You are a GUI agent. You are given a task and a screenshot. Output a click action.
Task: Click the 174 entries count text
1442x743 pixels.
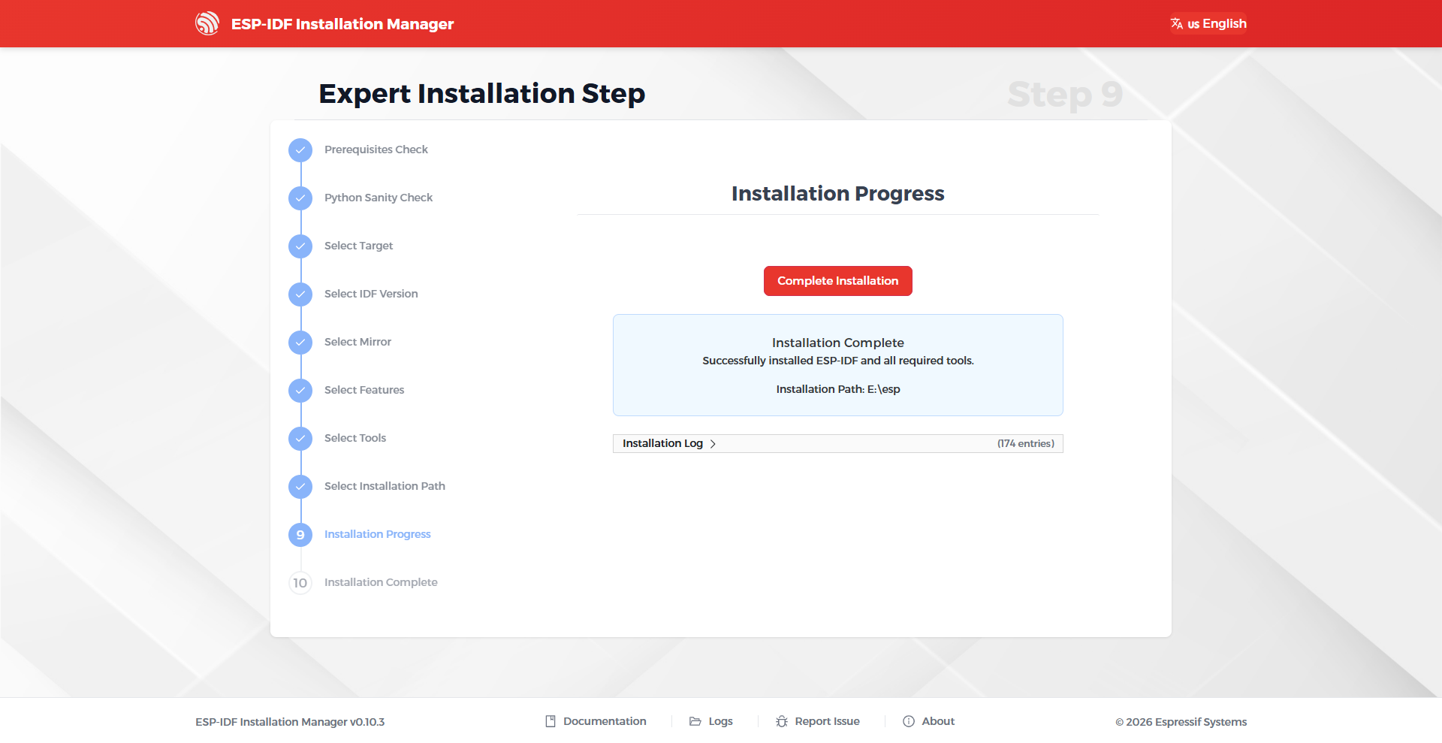(x=1026, y=443)
